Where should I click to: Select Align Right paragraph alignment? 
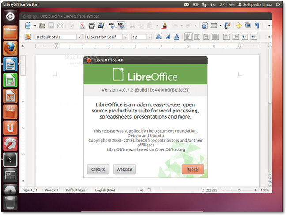coord(206,37)
